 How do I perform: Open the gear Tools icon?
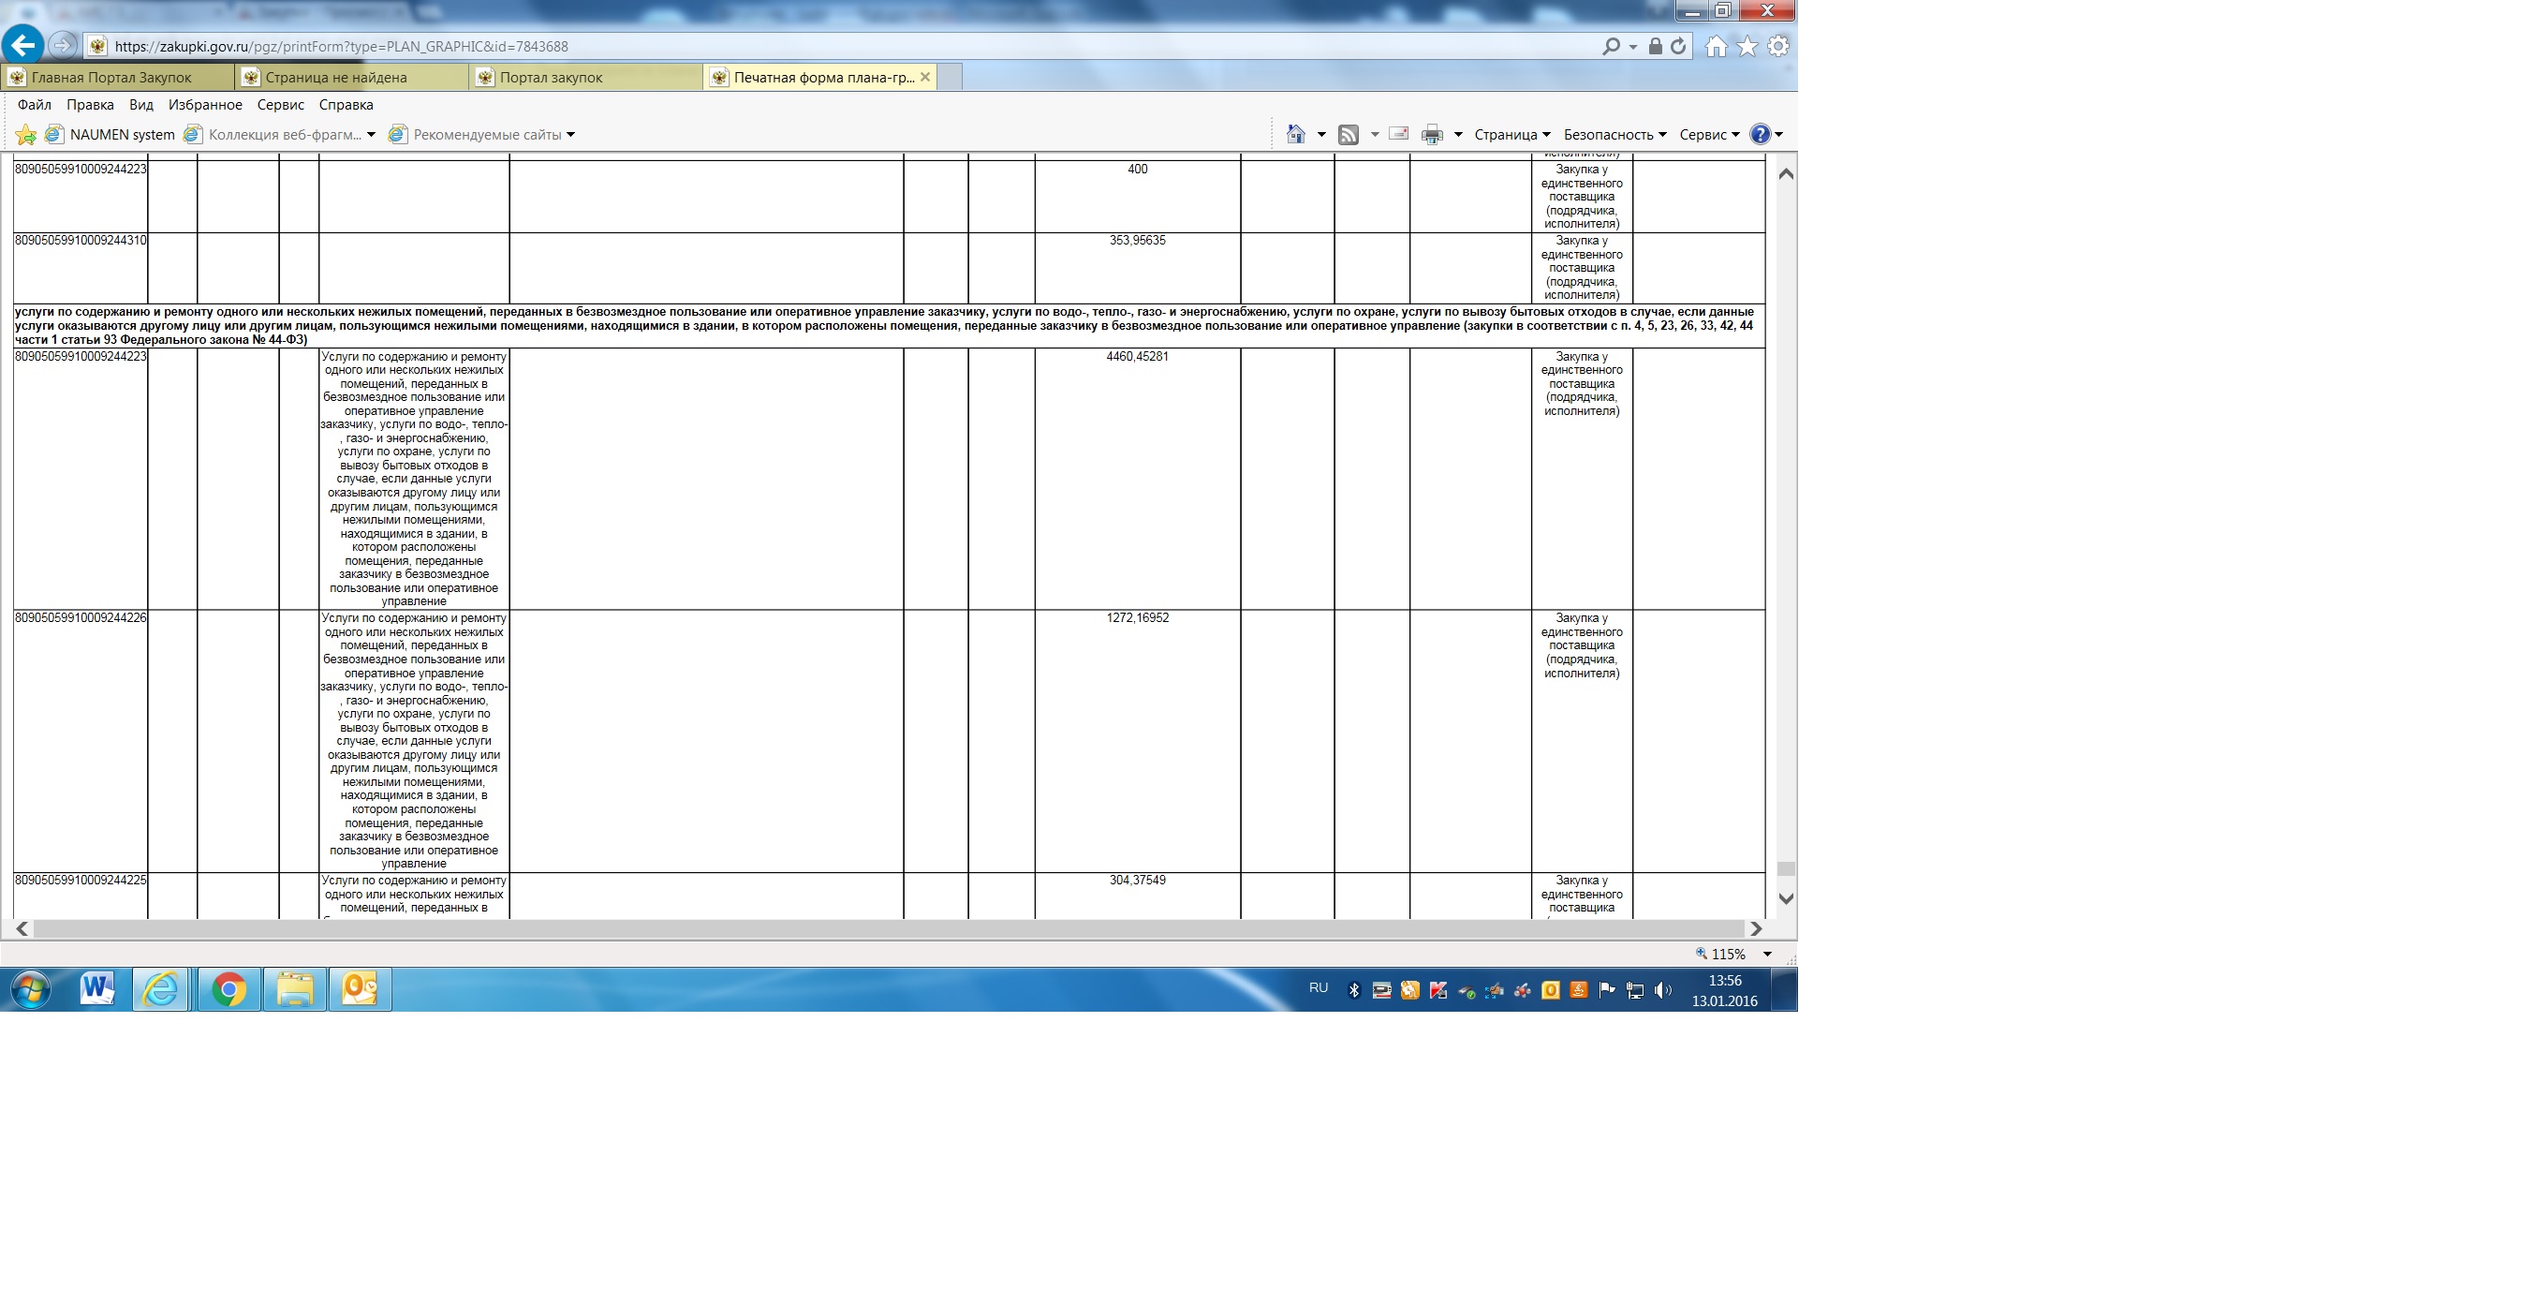pyautogui.click(x=1778, y=46)
